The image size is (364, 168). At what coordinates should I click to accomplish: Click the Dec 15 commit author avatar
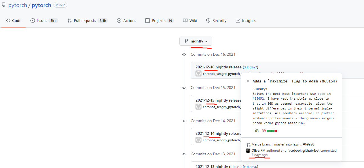(198, 107)
